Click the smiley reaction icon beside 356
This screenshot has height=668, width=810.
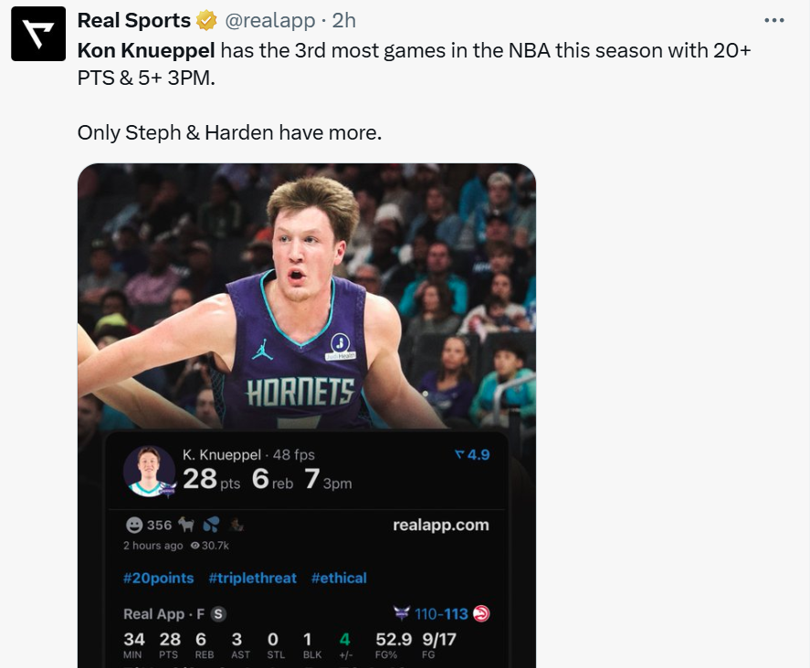click(x=134, y=525)
